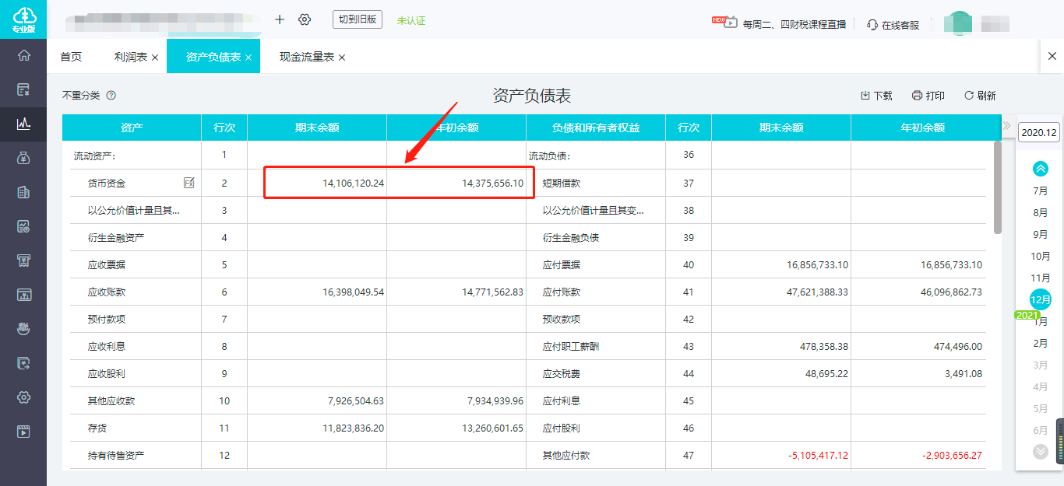Click the 应交税费 row label
Image resolution: width=1064 pixels, height=486 pixels.
562,374
